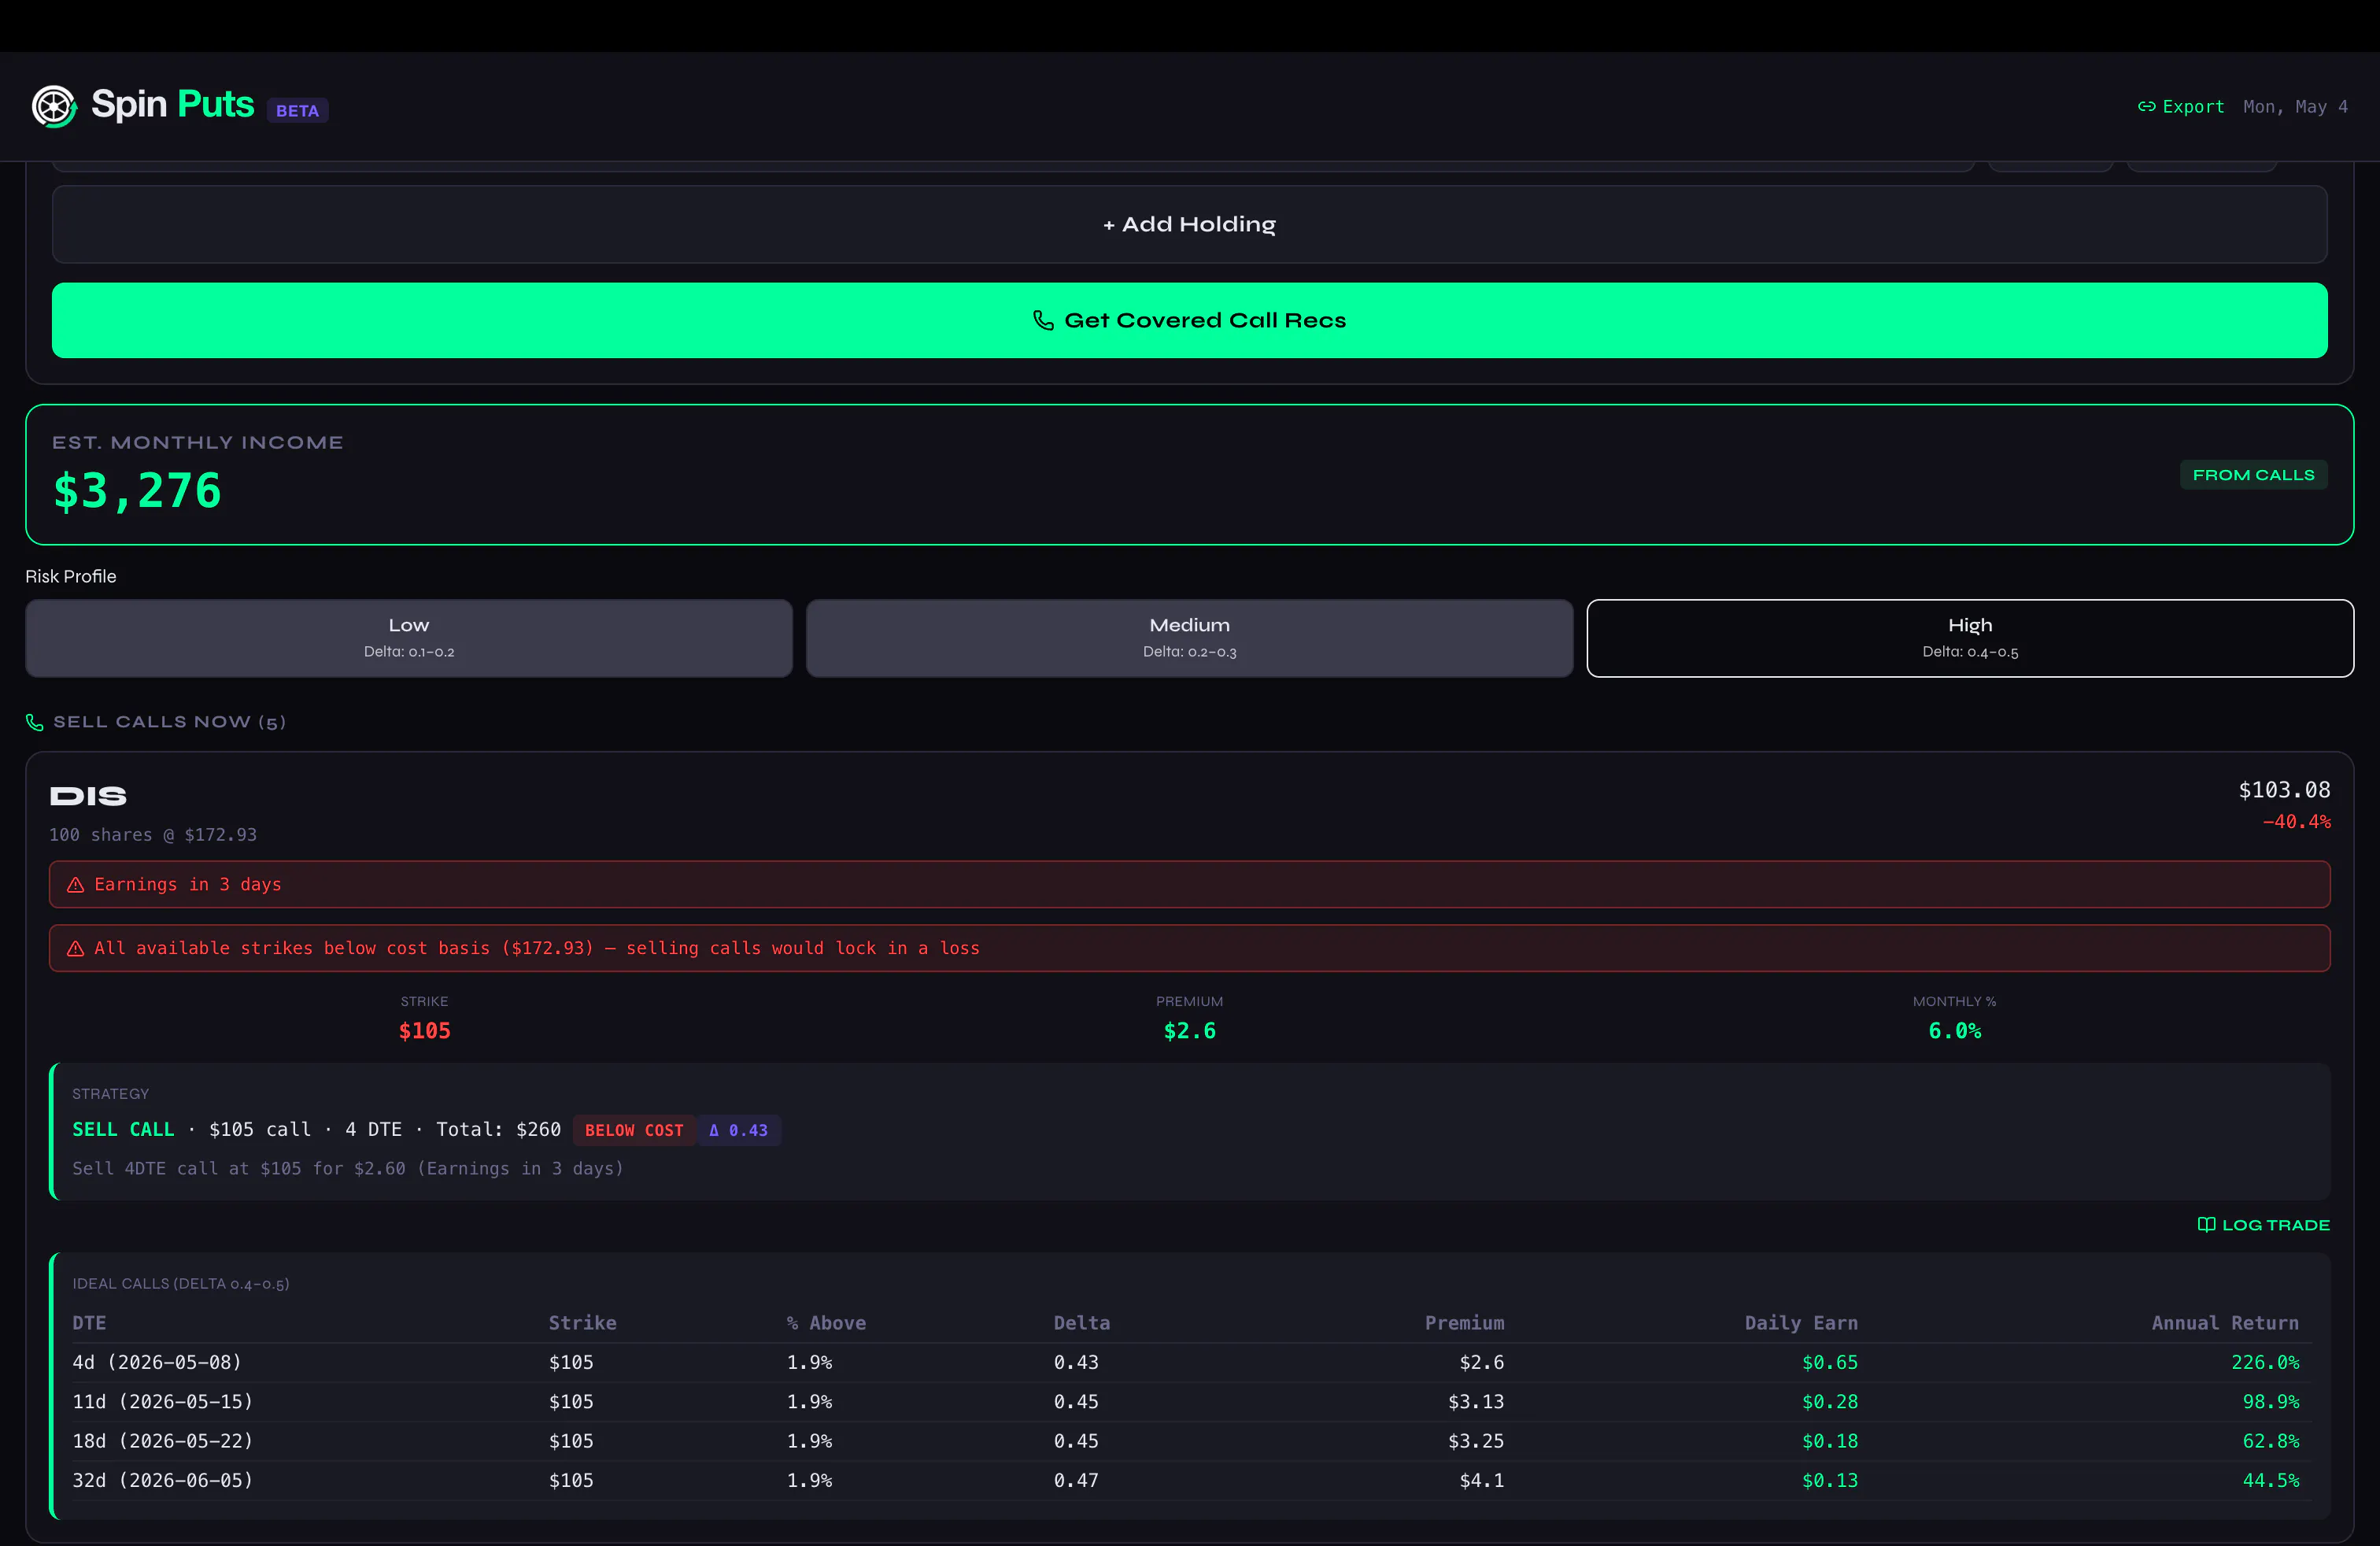Click the $0.65 daily earn cell
Viewport: 2380px width, 1546px height.
[1830, 1363]
